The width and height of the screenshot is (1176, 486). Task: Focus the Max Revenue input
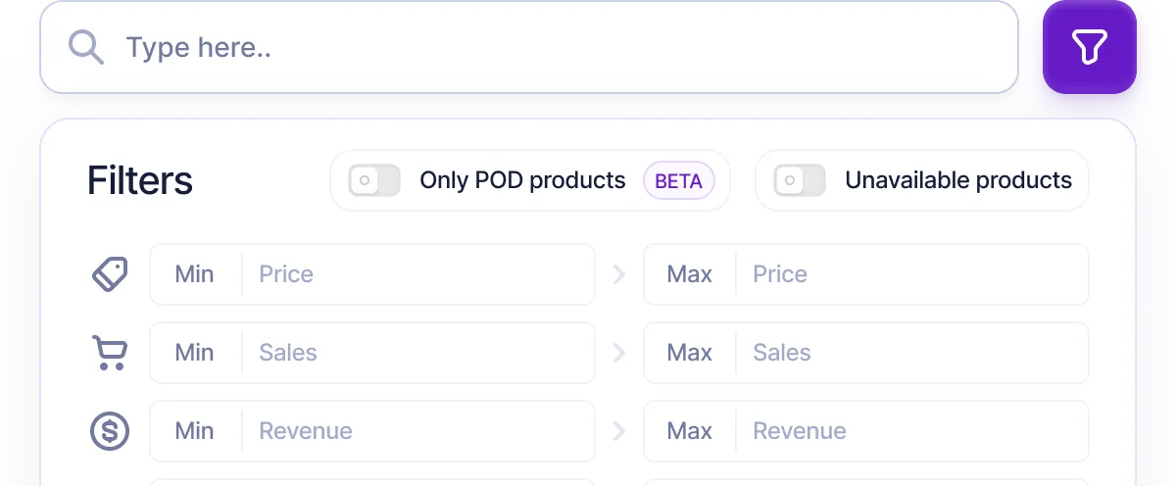click(x=911, y=431)
